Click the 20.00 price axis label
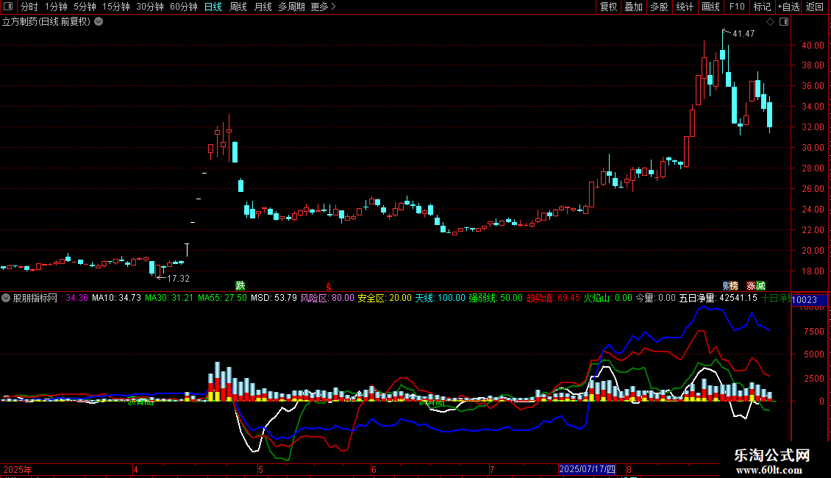831x478 pixels. coord(813,251)
